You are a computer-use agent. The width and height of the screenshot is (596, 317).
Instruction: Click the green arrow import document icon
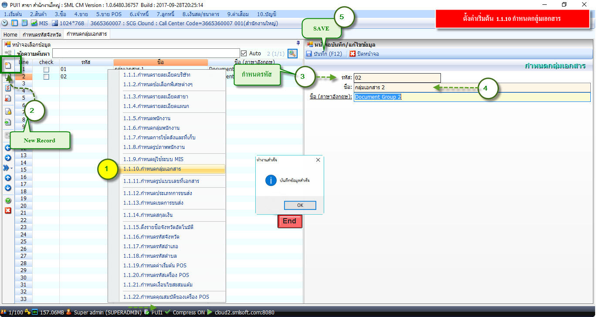(x=8, y=122)
